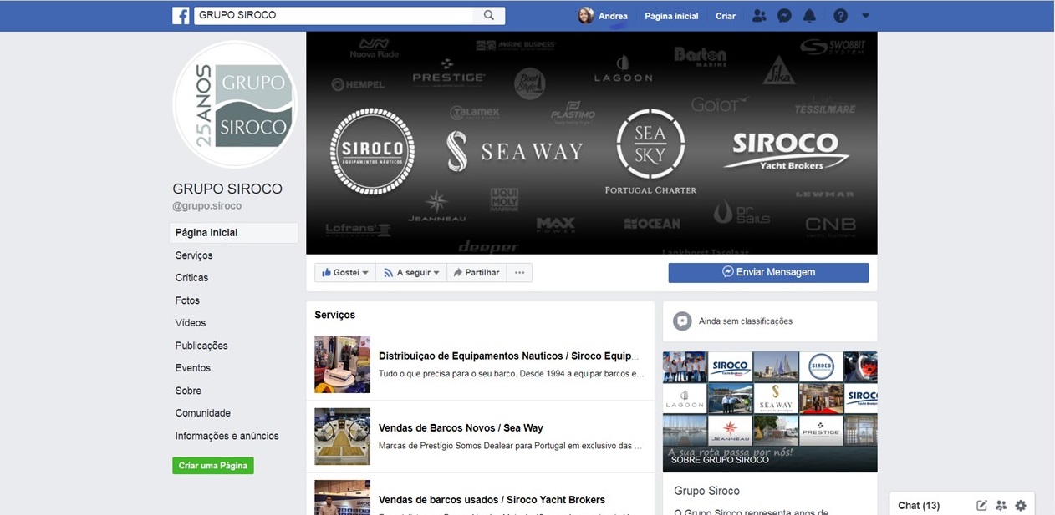The height and width of the screenshot is (515, 1055).
Task: Click the Facebook logo icon
Action: click(x=180, y=15)
